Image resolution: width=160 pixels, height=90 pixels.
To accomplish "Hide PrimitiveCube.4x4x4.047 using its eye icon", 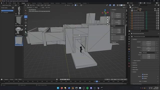I will 156,29.
